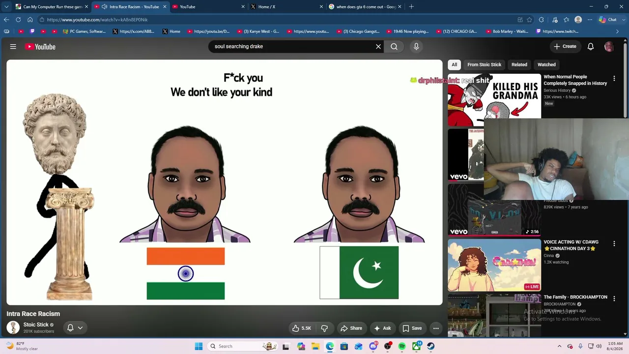Select the 'From Stoic Stick' filter chip
Viewport: 629px width, 354px height.
[x=485, y=64]
